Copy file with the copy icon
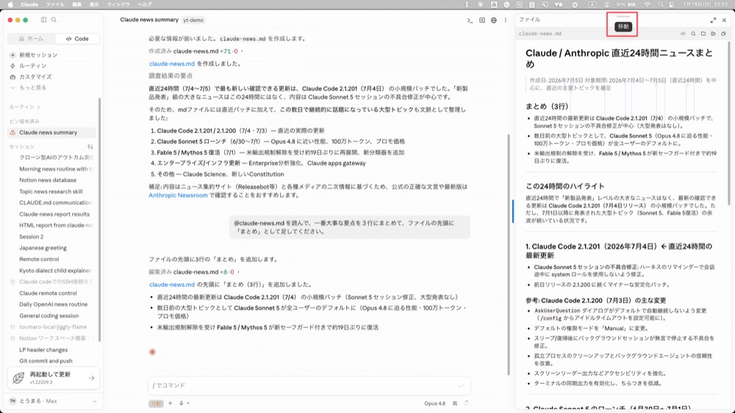Viewport: 735px width, 413px height. 723,34
